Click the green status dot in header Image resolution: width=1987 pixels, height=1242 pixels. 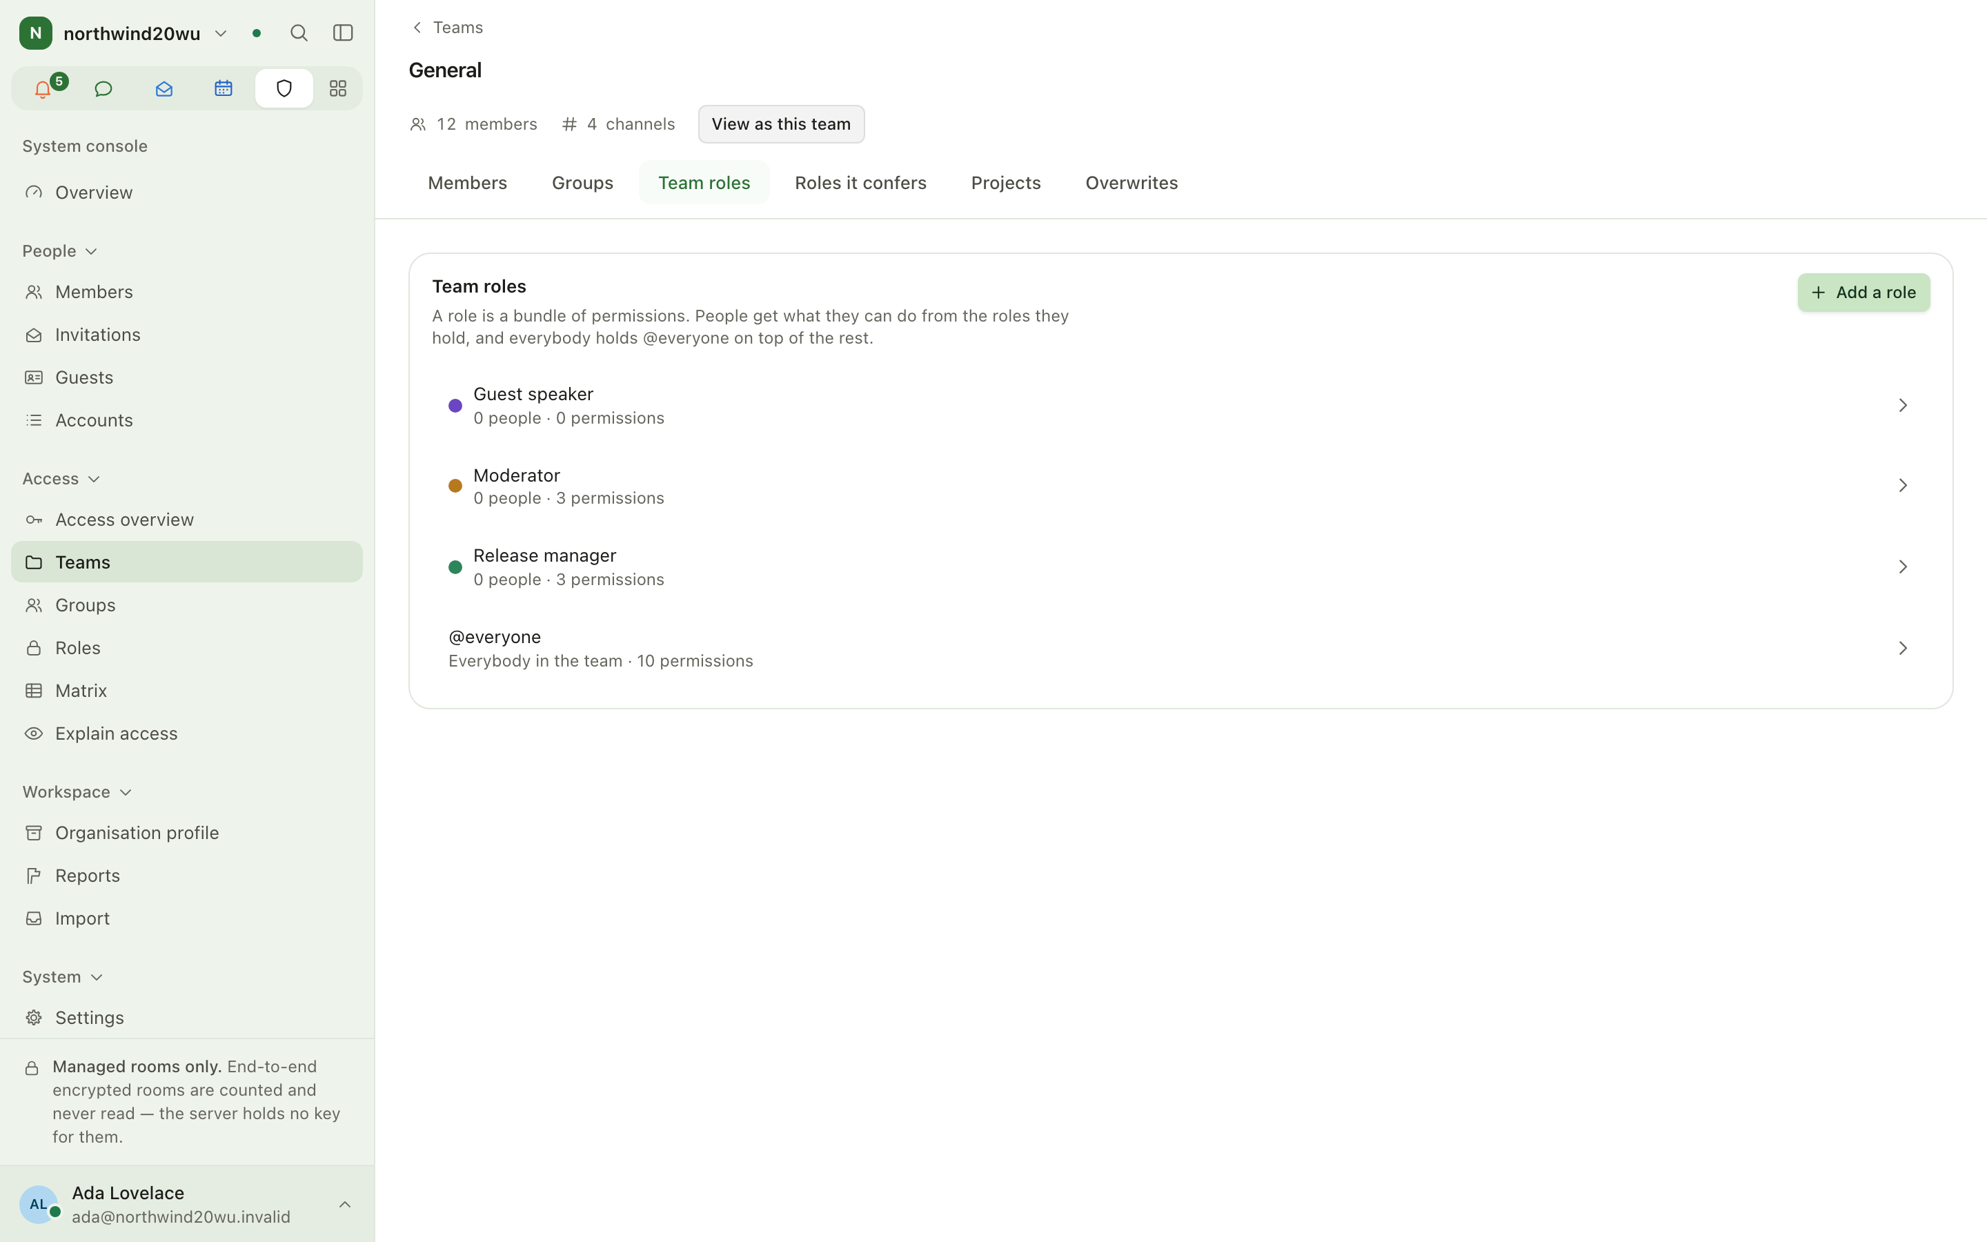(257, 33)
